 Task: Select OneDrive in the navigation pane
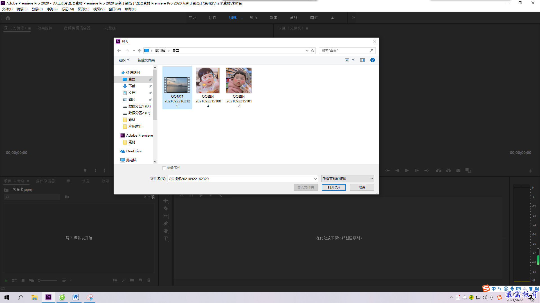pyautogui.click(x=131, y=151)
